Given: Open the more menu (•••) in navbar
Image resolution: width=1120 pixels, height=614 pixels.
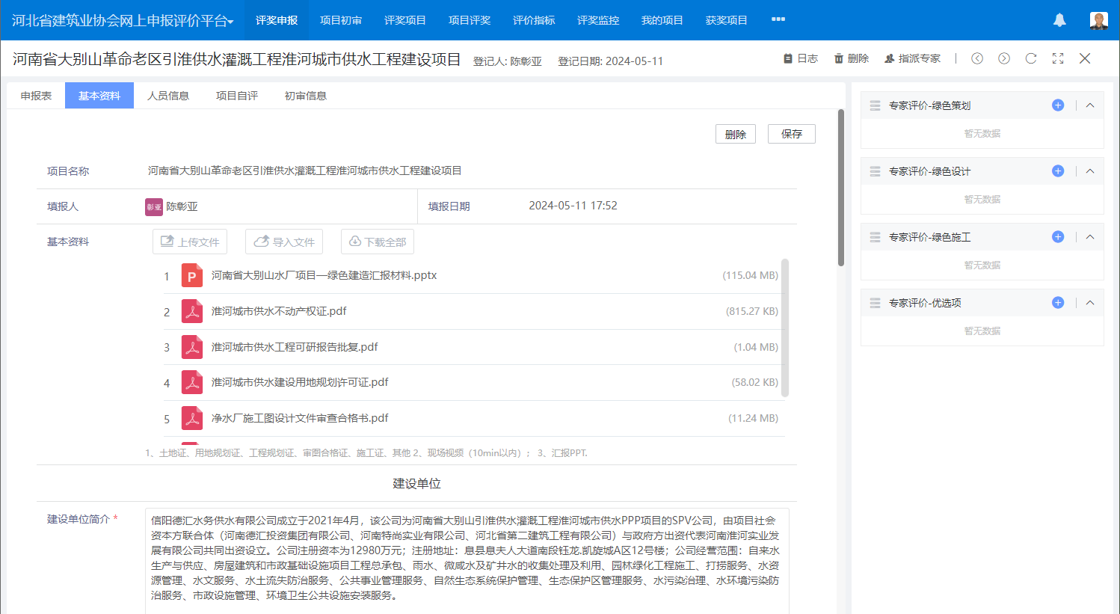Looking at the screenshot, I should coord(778,19).
